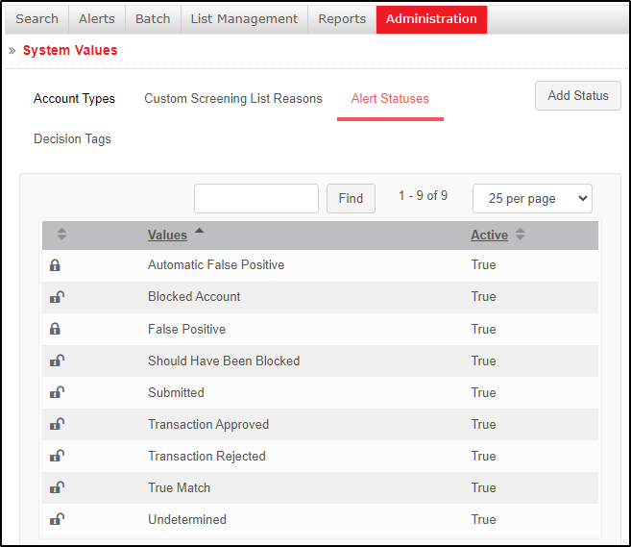The image size is (631, 547).
Task: Switch to the Decision Tags tab
Action: [72, 139]
